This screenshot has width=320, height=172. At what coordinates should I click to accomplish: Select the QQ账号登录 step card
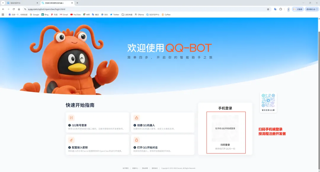pyautogui.click(x=97, y=122)
